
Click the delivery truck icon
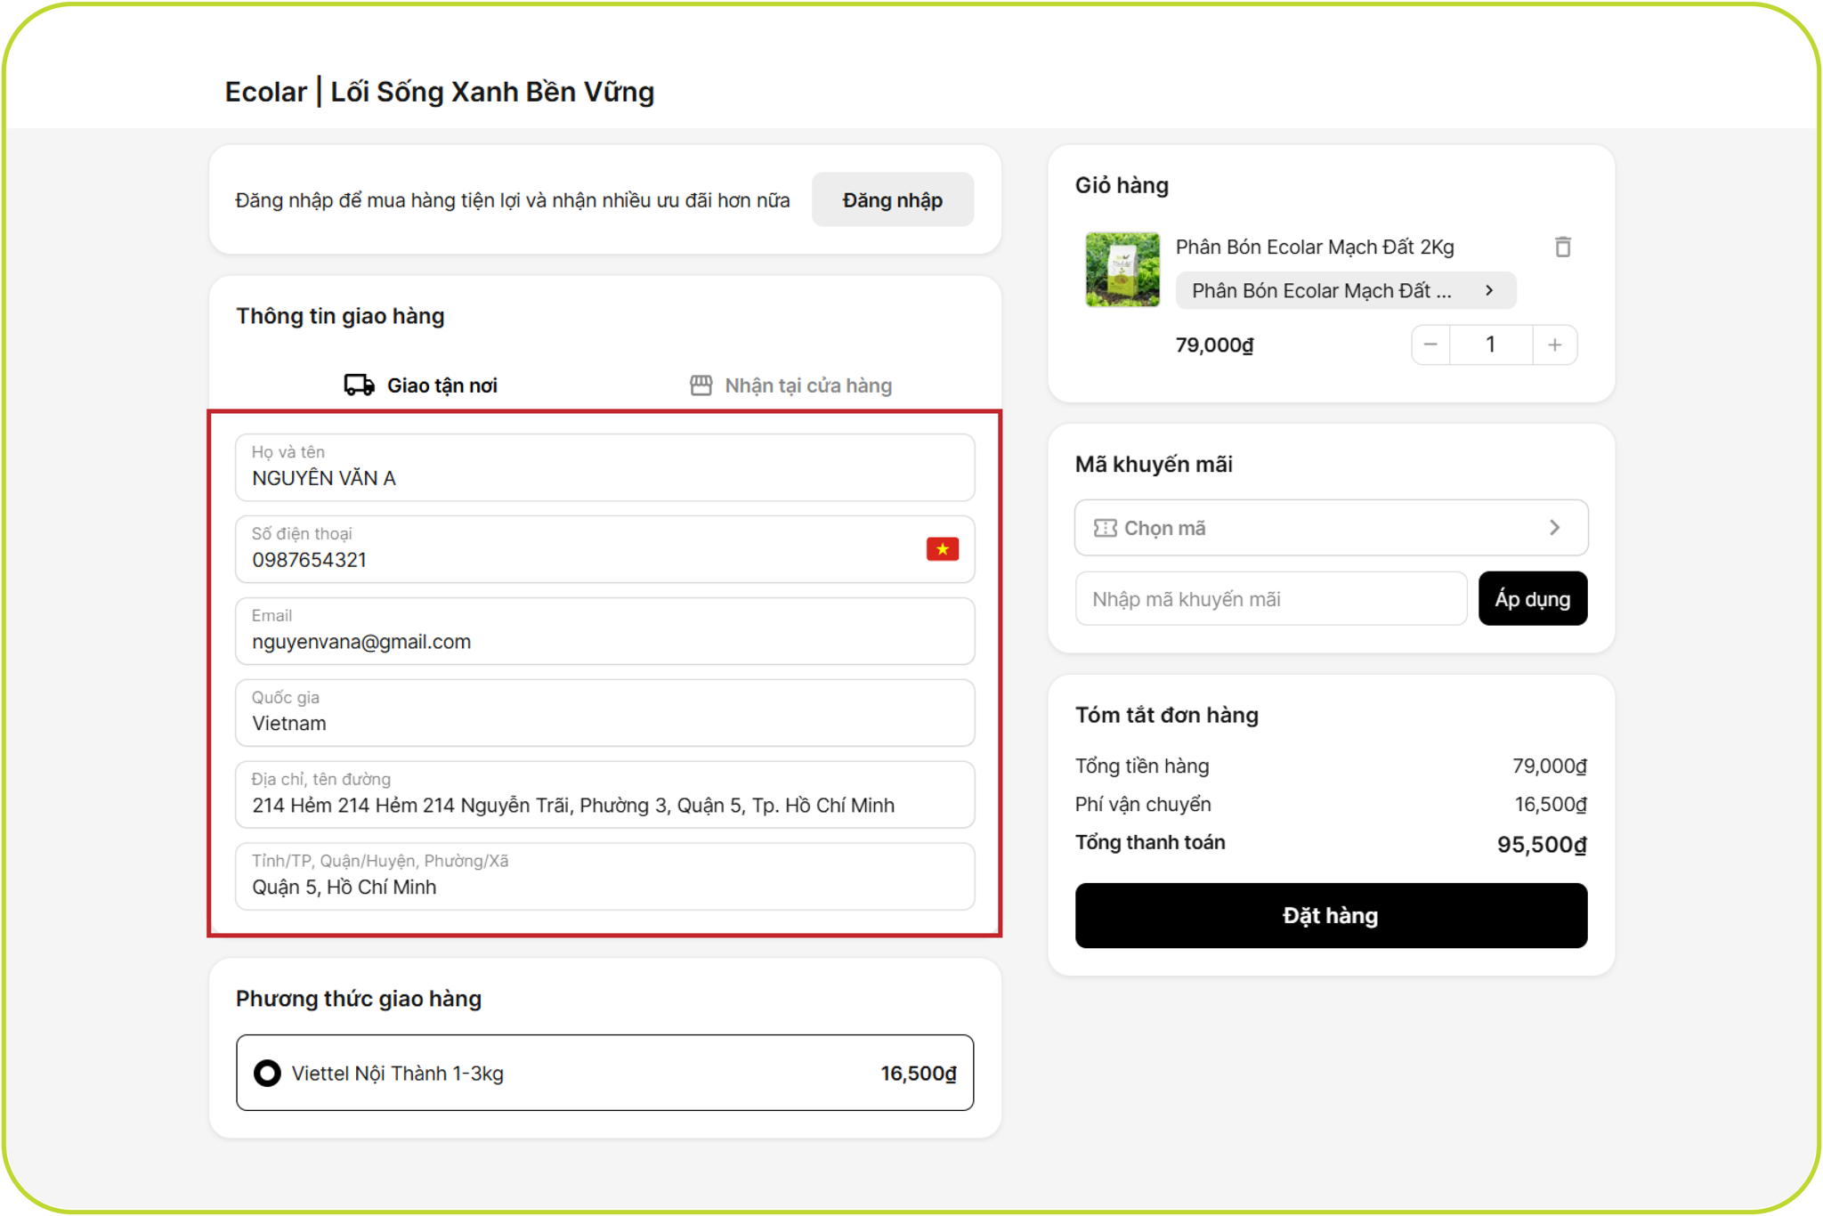tap(359, 385)
